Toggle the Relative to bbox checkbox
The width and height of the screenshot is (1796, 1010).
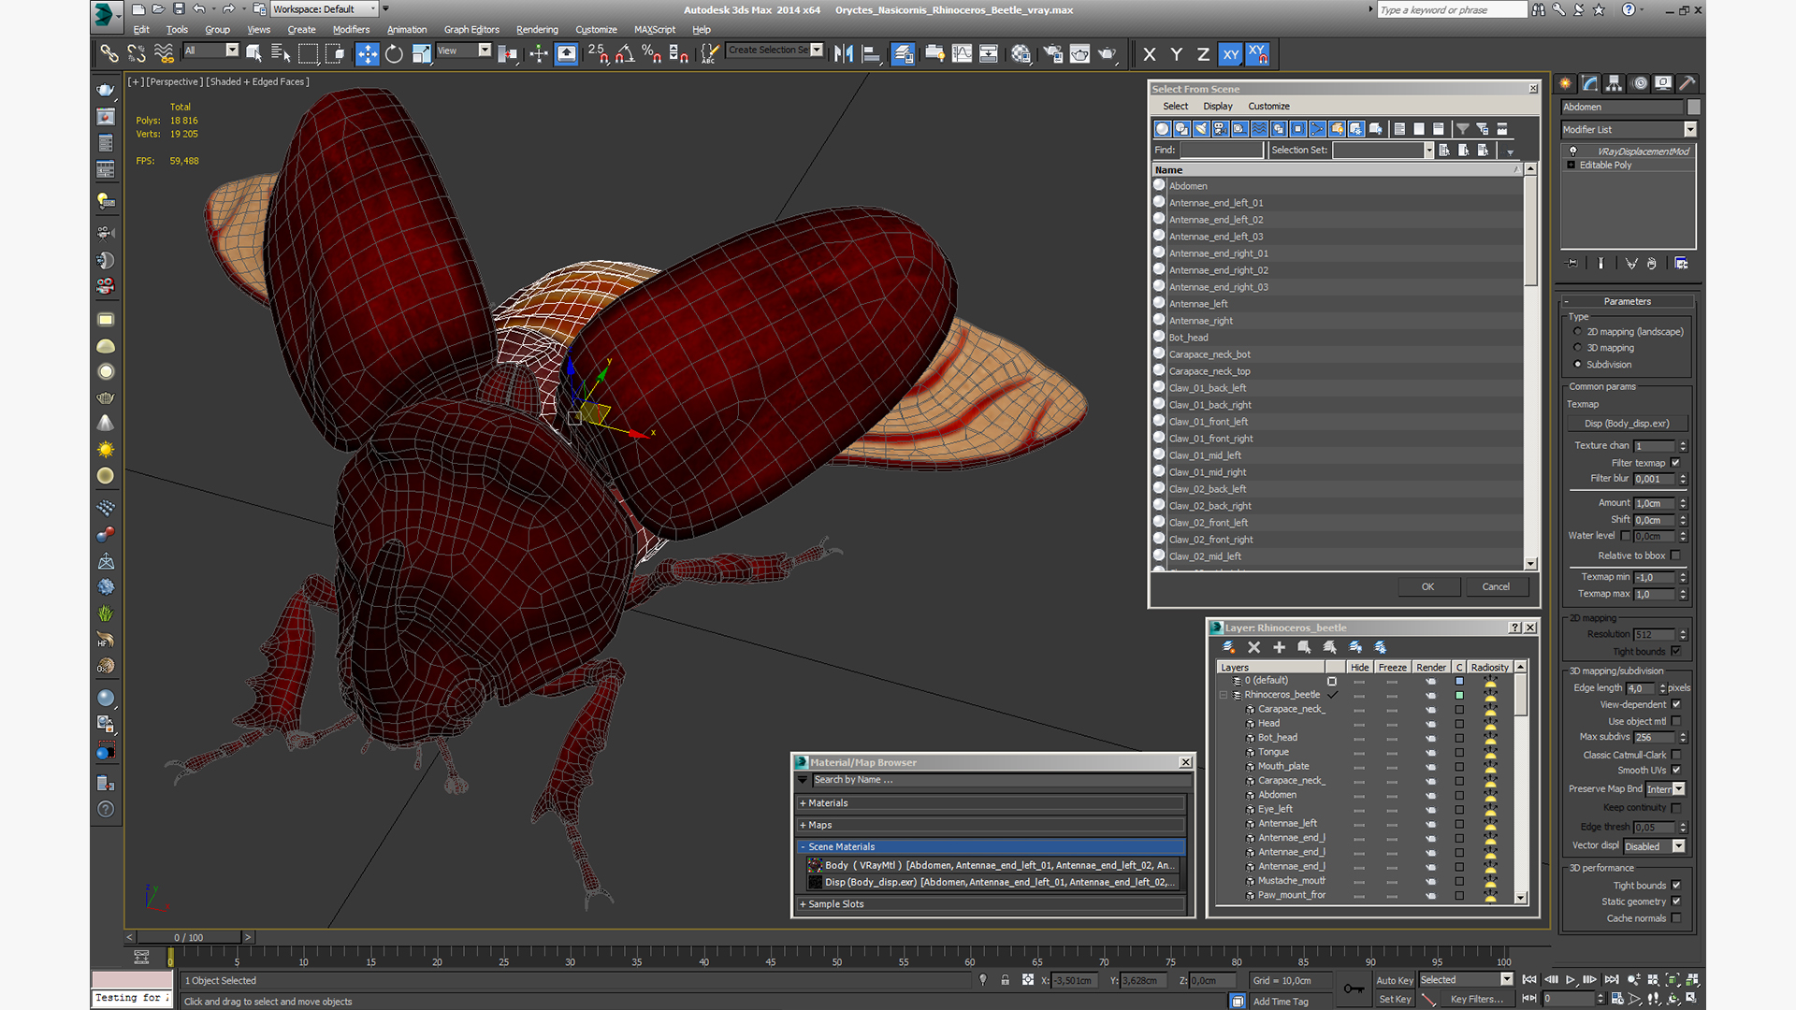1675,555
